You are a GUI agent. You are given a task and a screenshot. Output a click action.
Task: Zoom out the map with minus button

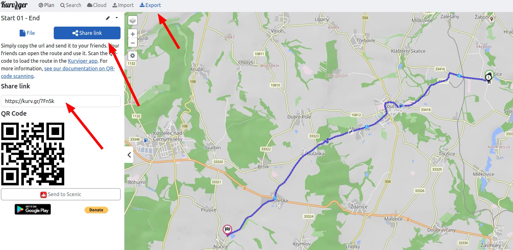(x=133, y=43)
